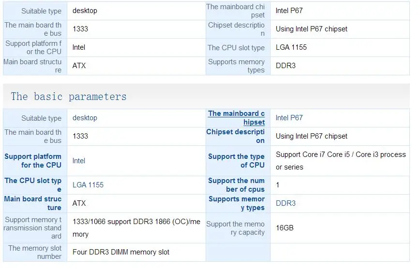Open 'Main board structure' bold link
The height and width of the screenshot is (268, 420).
[33, 203]
